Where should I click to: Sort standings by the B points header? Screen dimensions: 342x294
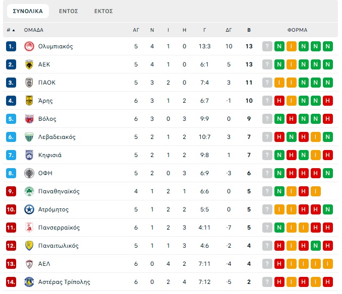pyautogui.click(x=249, y=30)
